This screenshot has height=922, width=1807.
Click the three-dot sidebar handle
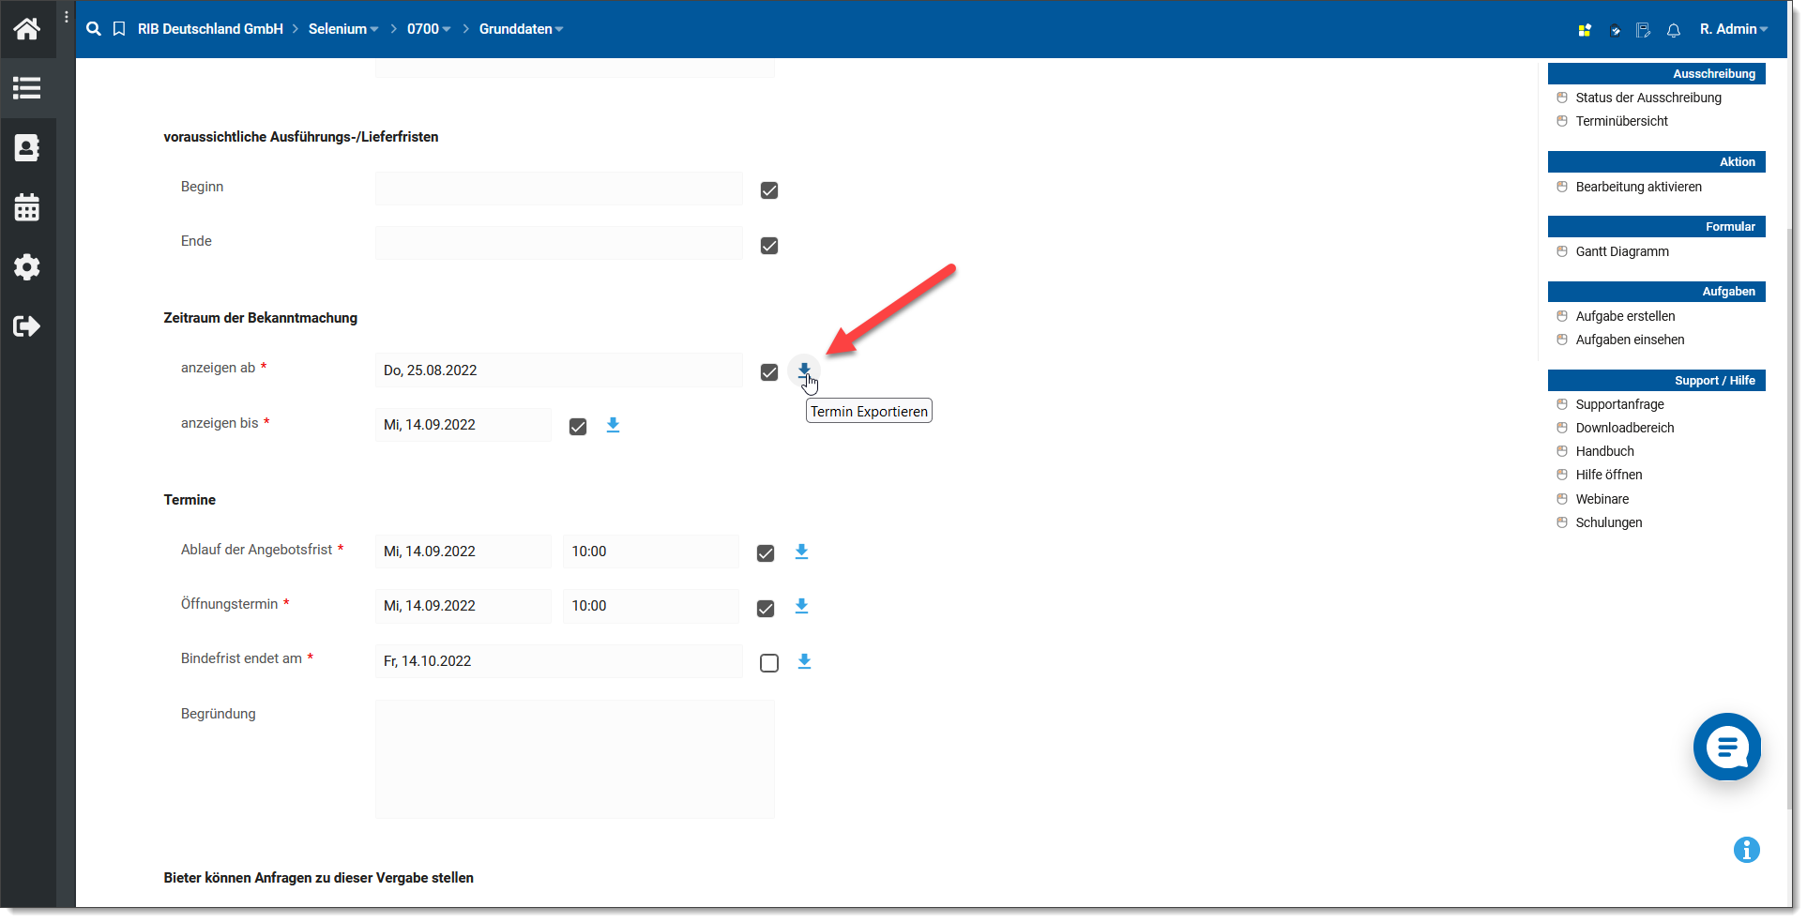click(67, 17)
